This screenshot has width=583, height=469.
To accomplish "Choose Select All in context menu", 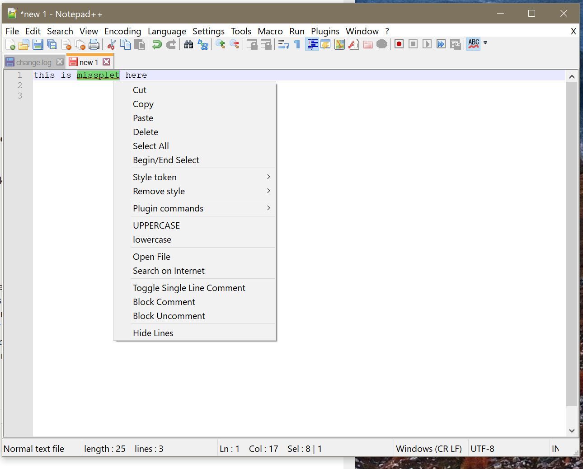I will [194, 146].
